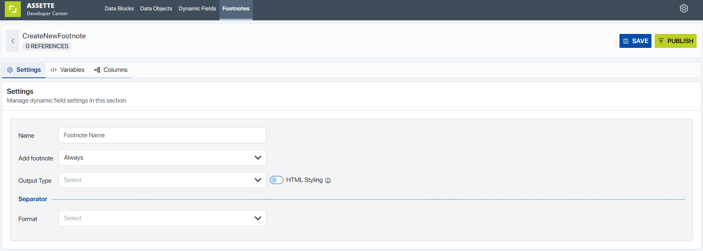This screenshot has height=251, width=703.
Task: Open the Data Objects menu
Action: (156, 8)
